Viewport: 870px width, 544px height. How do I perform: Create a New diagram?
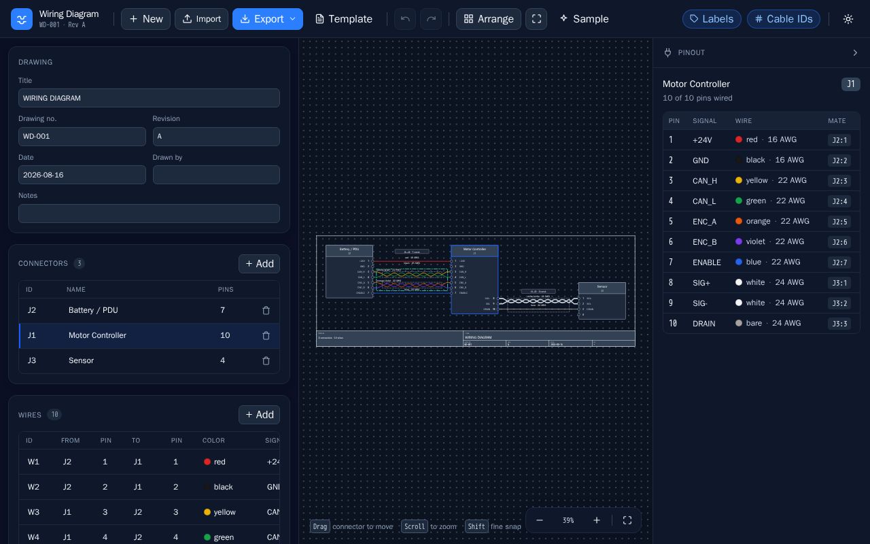coord(145,19)
